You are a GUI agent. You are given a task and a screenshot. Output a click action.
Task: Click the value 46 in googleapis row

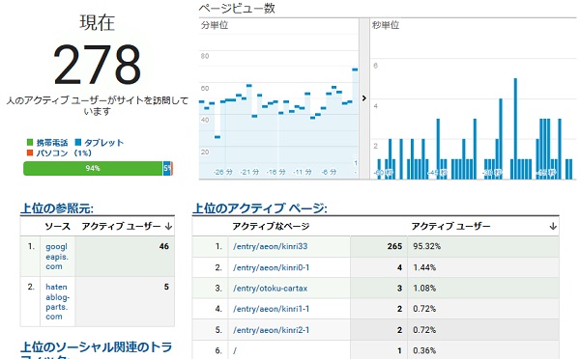click(164, 246)
